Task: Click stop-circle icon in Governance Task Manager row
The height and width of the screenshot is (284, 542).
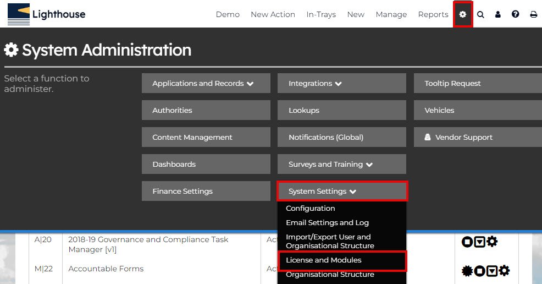Action: click(467, 242)
